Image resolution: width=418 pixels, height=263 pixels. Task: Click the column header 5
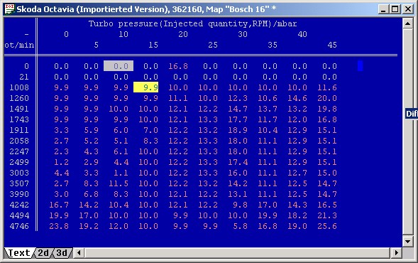(x=97, y=45)
